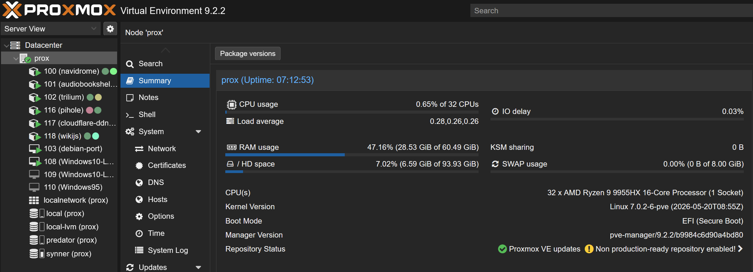Select the Datacenter server icon

(x=15, y=45)
